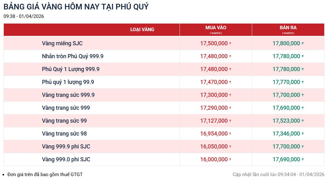Click the green up arrow beside 17,523,000
328x189 pixels.
[303, 121]
